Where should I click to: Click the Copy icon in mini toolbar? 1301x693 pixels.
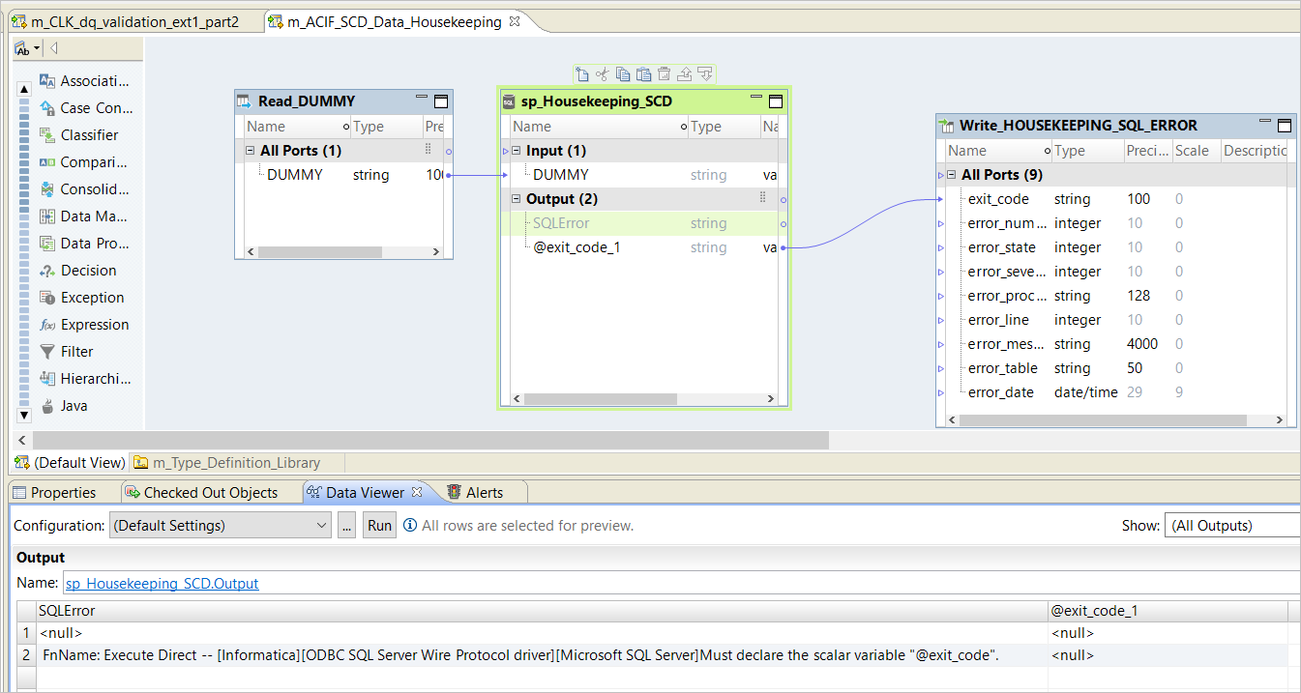click(x=623, y=73)
